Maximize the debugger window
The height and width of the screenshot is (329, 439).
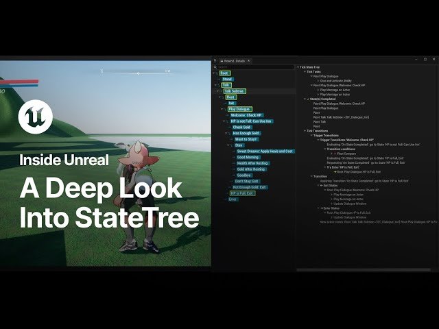(x=425, y=60)
